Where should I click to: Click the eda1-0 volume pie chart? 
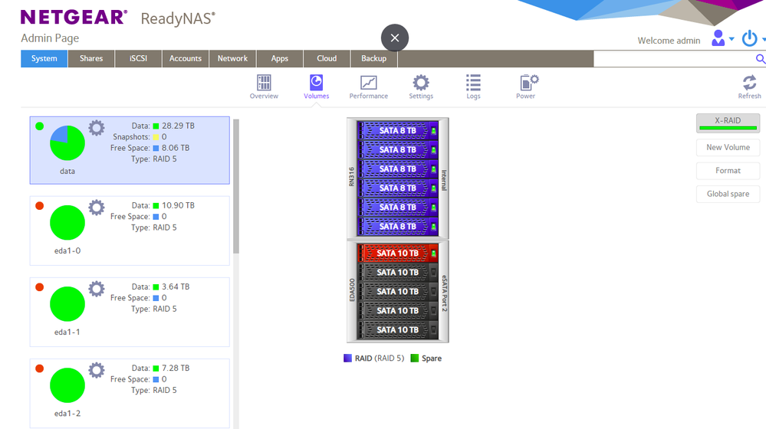[67, 223]
